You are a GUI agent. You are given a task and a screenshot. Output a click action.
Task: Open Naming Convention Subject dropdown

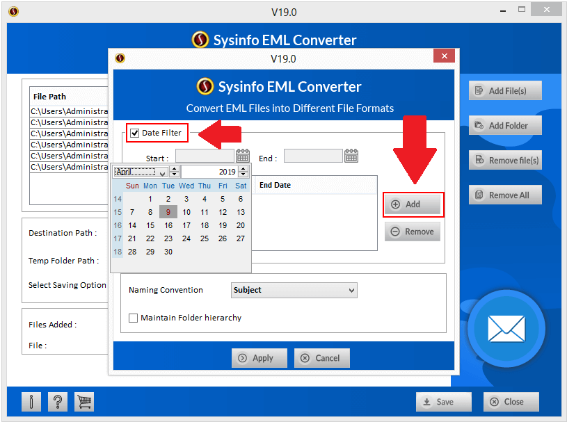click(294, 290)
